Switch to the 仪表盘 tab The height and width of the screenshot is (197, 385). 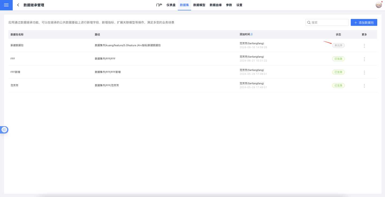[x=171, y=5]
